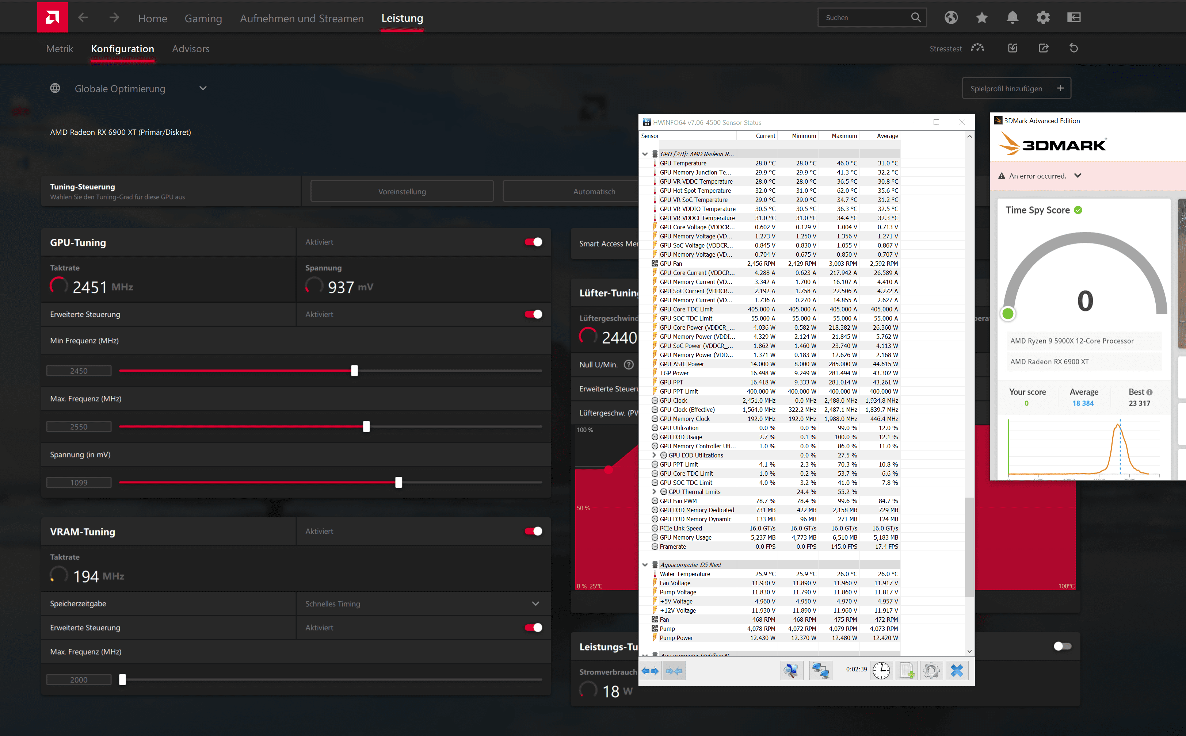Click the AMD logo icon
The image size is (1186, 736).
click(52, 18)
